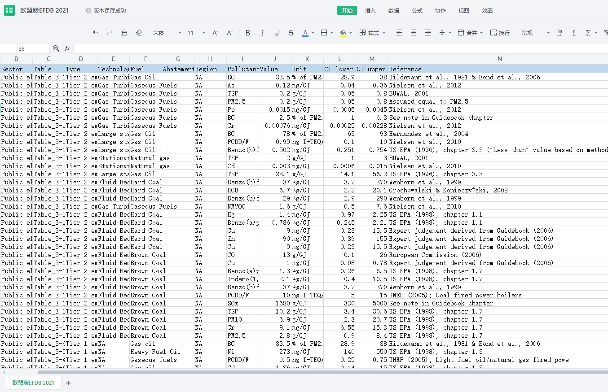Viewport: 608px width, 392px height.
Task: Click the format painter icon
Action: pos(124,33)
